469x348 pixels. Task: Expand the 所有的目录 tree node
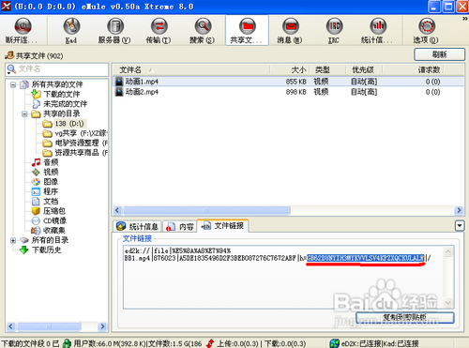coord(13,240)
